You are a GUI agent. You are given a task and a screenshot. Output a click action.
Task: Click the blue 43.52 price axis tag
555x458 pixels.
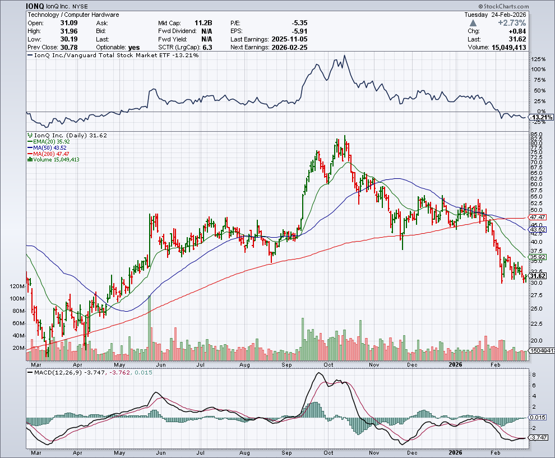pos(537,230)
